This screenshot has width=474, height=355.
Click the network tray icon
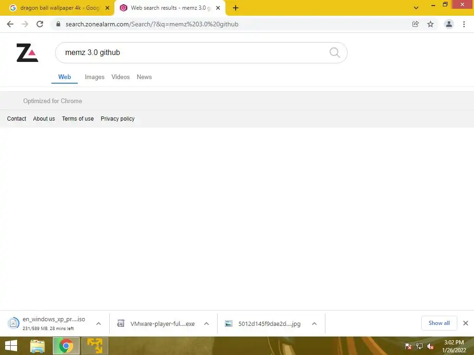pyautogui.click(x=419, y=346)
